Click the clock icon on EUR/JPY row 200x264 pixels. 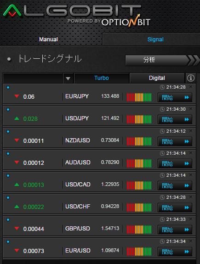click(x=162, y=87)
